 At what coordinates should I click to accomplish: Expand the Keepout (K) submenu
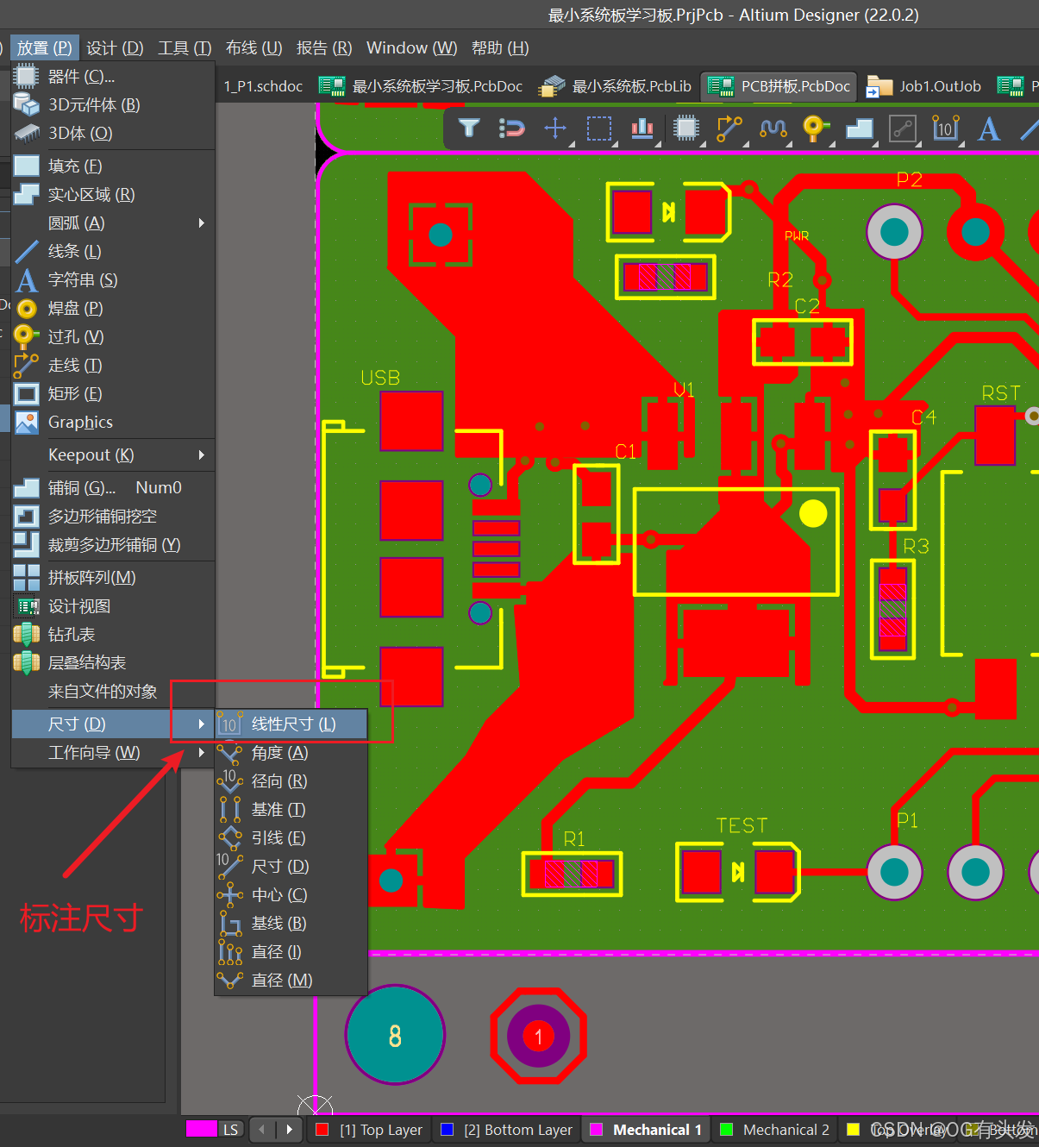(113, 455)
